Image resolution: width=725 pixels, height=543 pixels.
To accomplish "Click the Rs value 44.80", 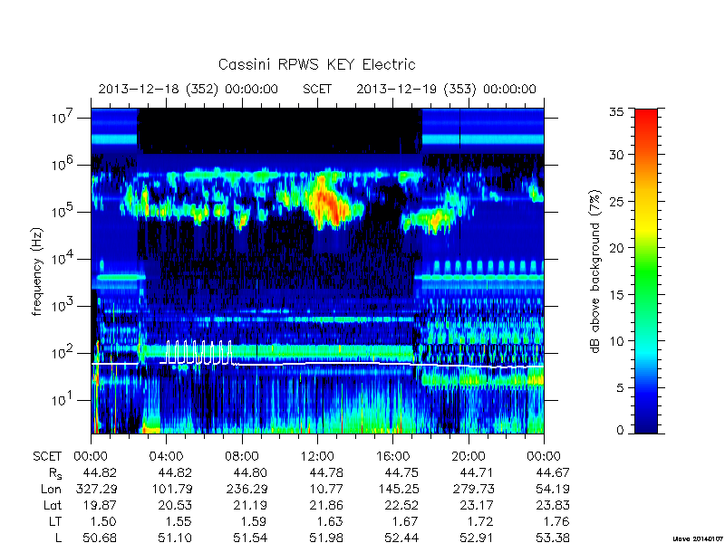I will 250,472.
